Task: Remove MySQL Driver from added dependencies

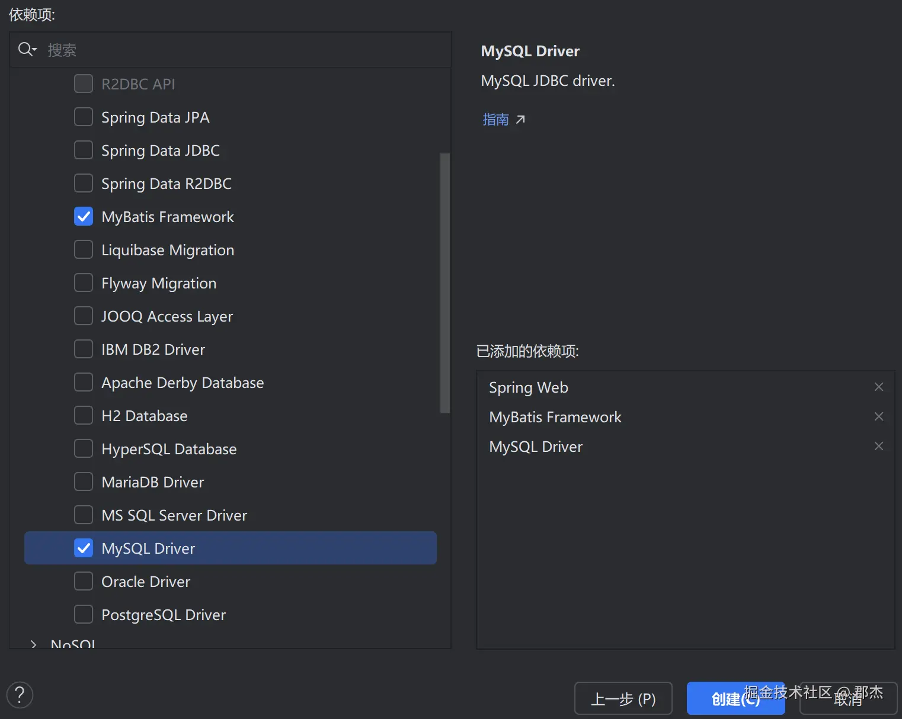Action: pyautogui.click(x=878, y=446)
